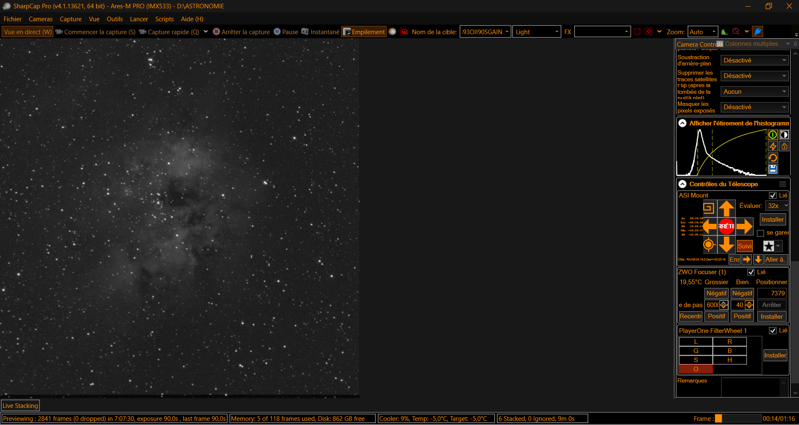Click the Pause capture button
The width and height of the screenshot is (799, 425).
286,32
